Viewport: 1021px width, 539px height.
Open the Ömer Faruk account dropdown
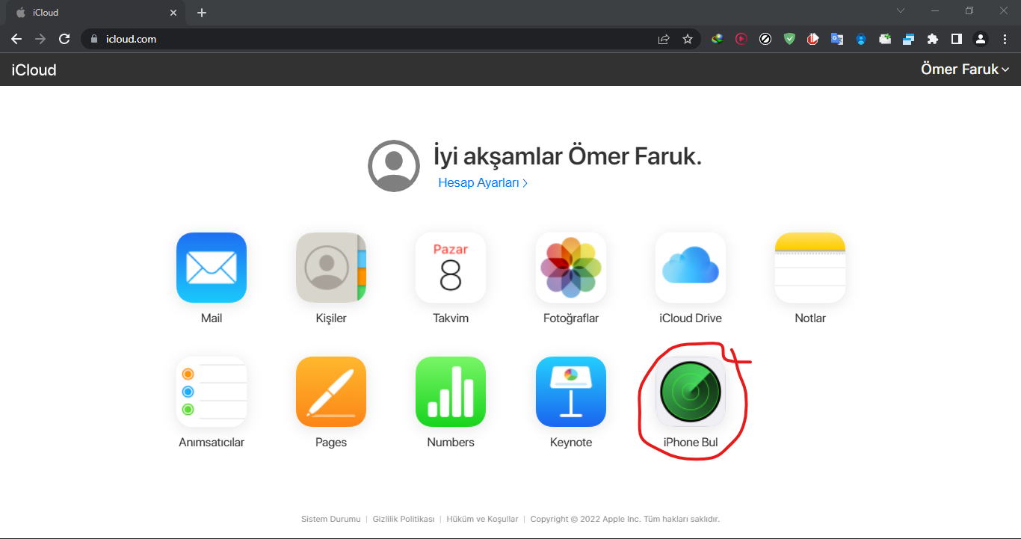pyautogui.click(x=965, y=69)
